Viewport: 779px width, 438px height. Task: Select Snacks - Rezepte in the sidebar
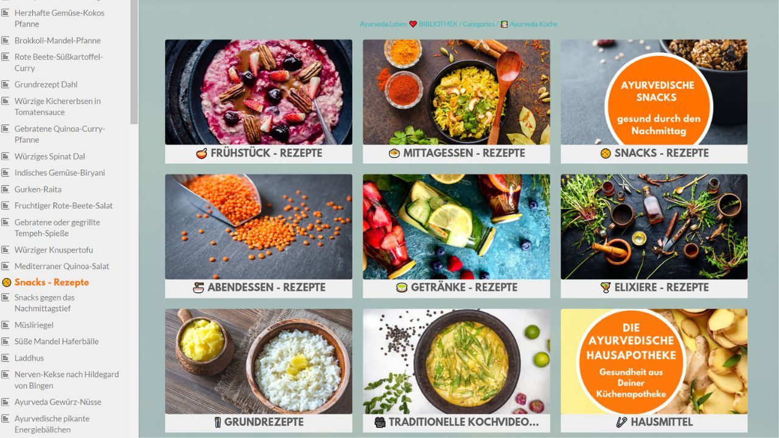point(52,282)
